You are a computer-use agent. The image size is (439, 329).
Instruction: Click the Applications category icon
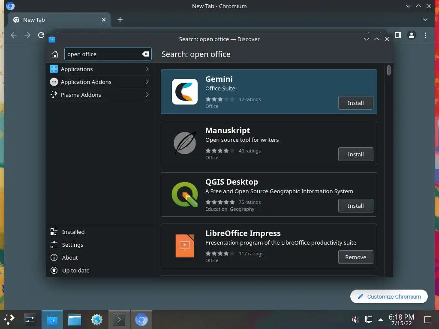point(54,69)
